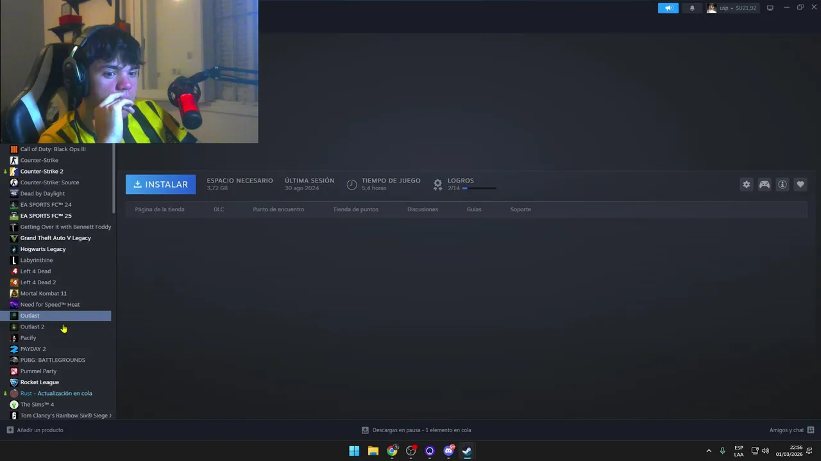Open the DLC tab
The width and height of the screenshot is (821, 461).
click(219, 209)
